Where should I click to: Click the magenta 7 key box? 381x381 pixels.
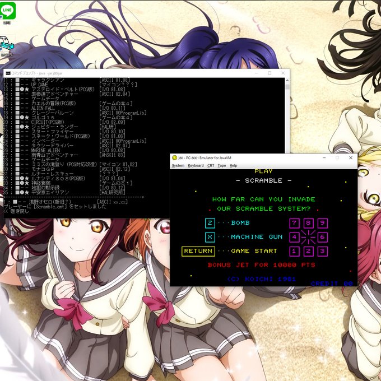click(x=294, y=223)
